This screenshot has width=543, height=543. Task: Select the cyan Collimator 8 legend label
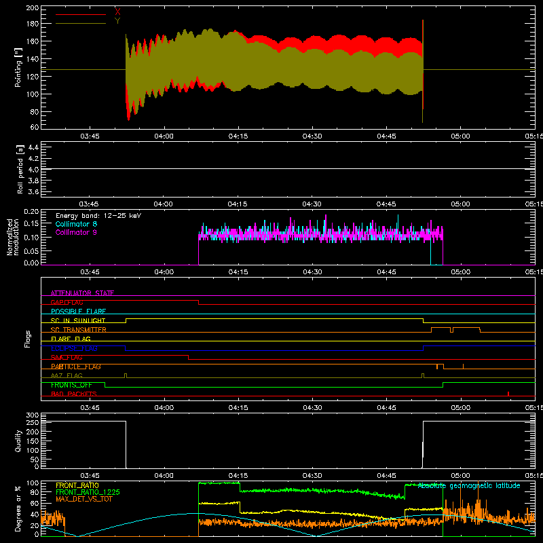click(x=76, y=224)
